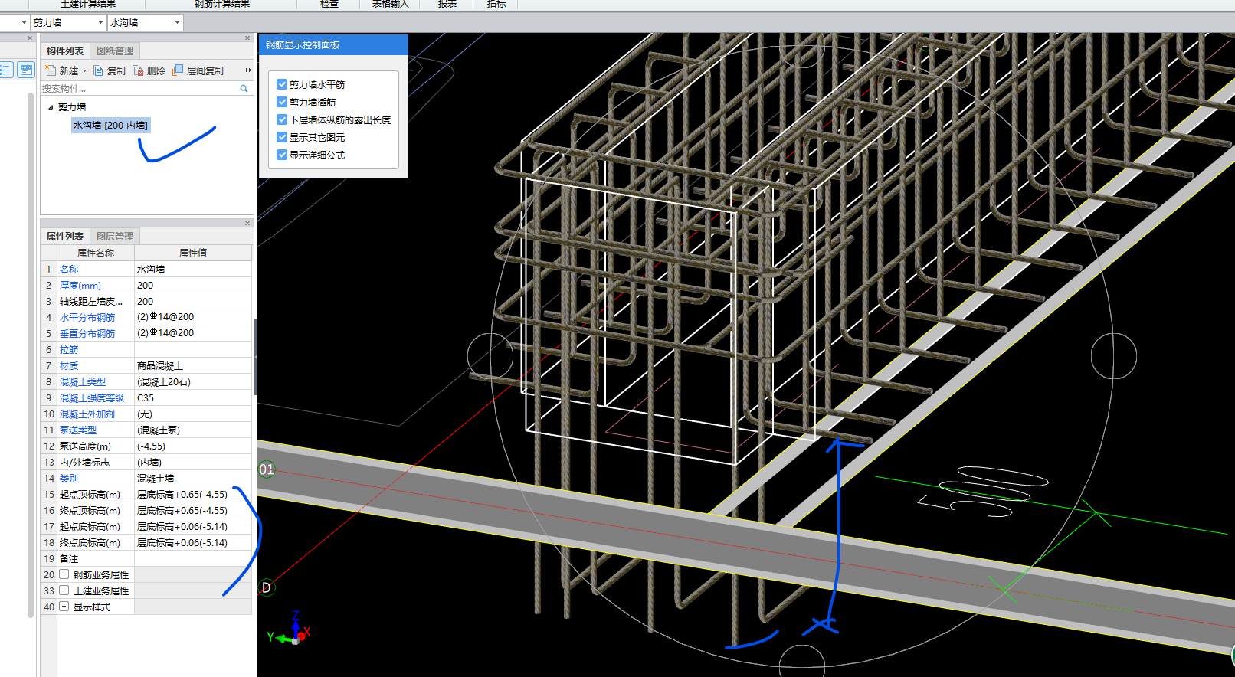Click the 备注 value cell
The height and width of the screenshot is (677, 1235).
(x=193, y=559)
